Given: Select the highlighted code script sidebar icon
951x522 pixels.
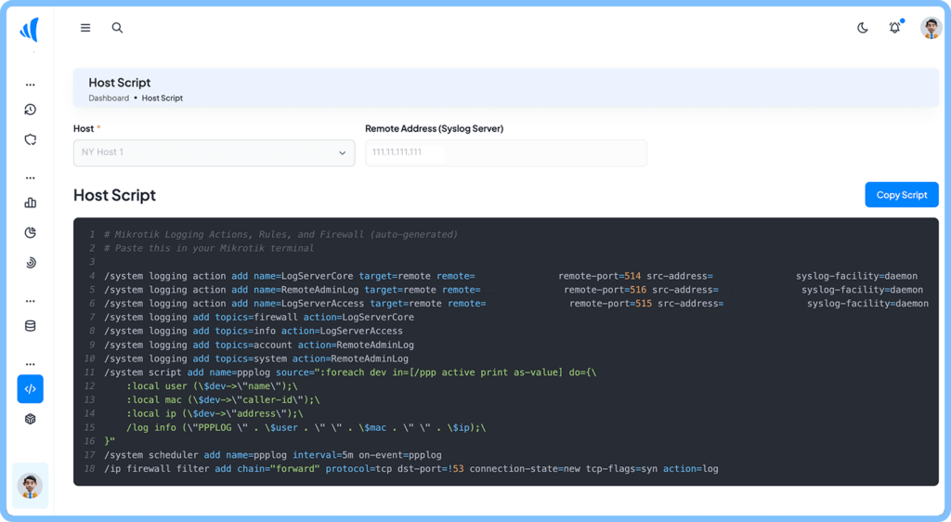Looking at the screenshot, I should [30, 389].
